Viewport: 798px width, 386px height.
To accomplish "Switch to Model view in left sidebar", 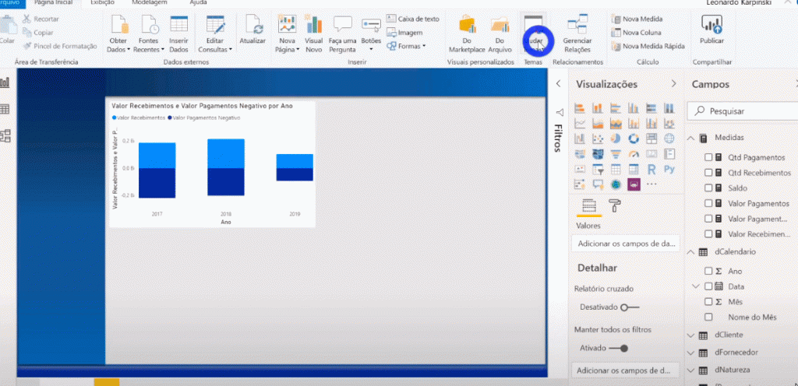I will (5, 135).
